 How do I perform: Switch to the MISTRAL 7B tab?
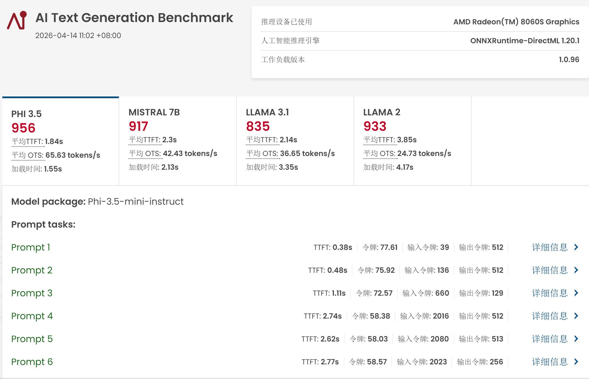click(177, 141)
